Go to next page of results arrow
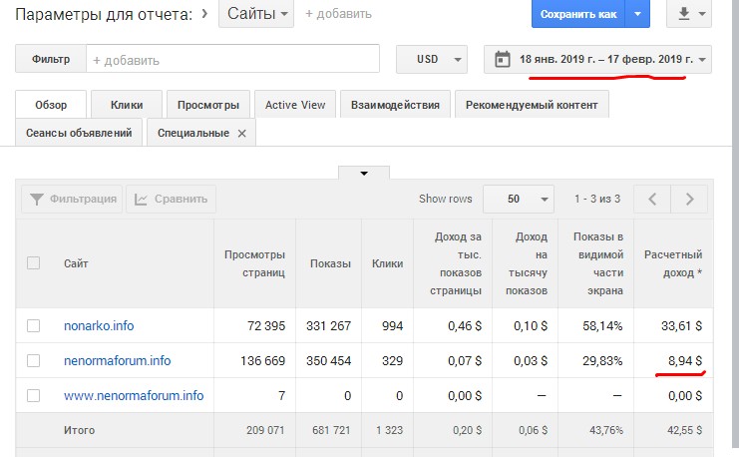 (x=688, y=199)
